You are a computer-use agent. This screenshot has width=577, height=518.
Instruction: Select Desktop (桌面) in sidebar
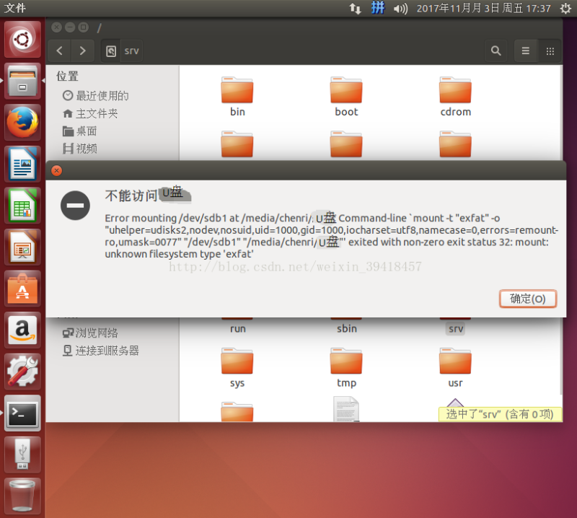(80, 131)
